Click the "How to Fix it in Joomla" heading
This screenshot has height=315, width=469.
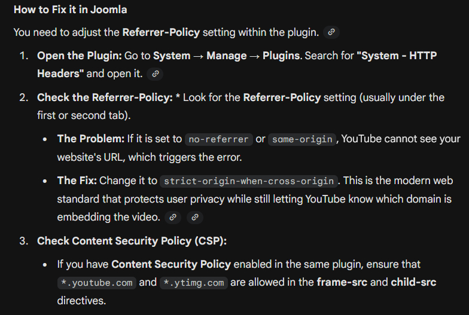tap(70, 10)
